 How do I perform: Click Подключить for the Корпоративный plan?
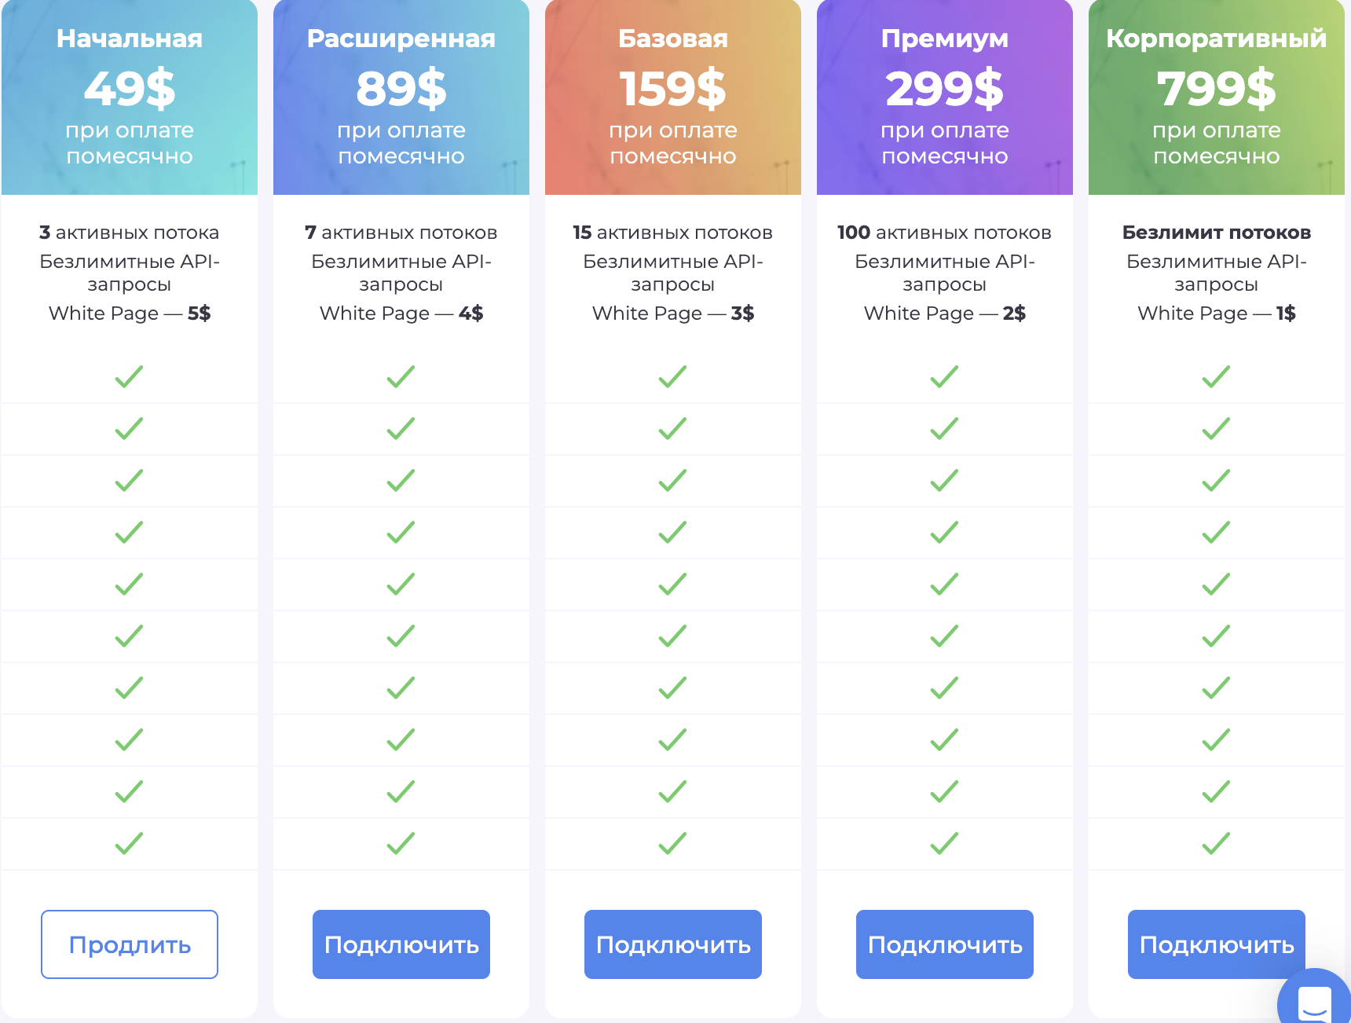[1216, 944]
